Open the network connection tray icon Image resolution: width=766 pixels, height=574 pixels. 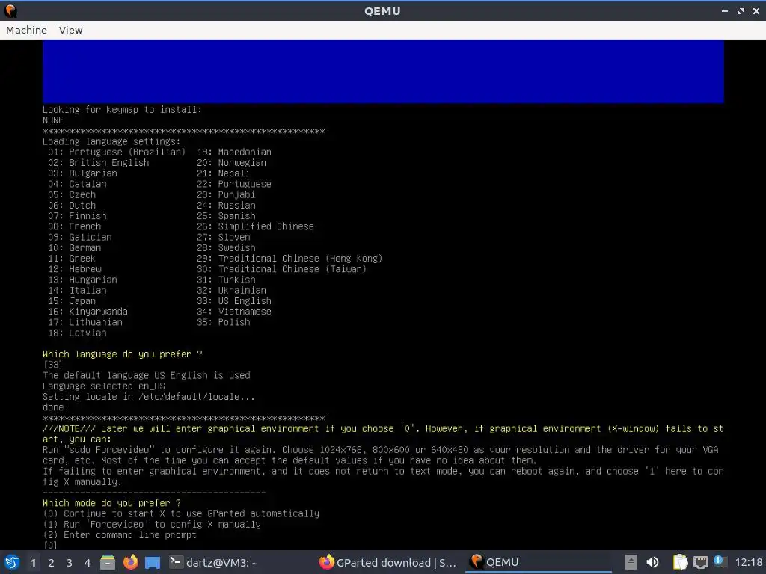click(700, 562)
